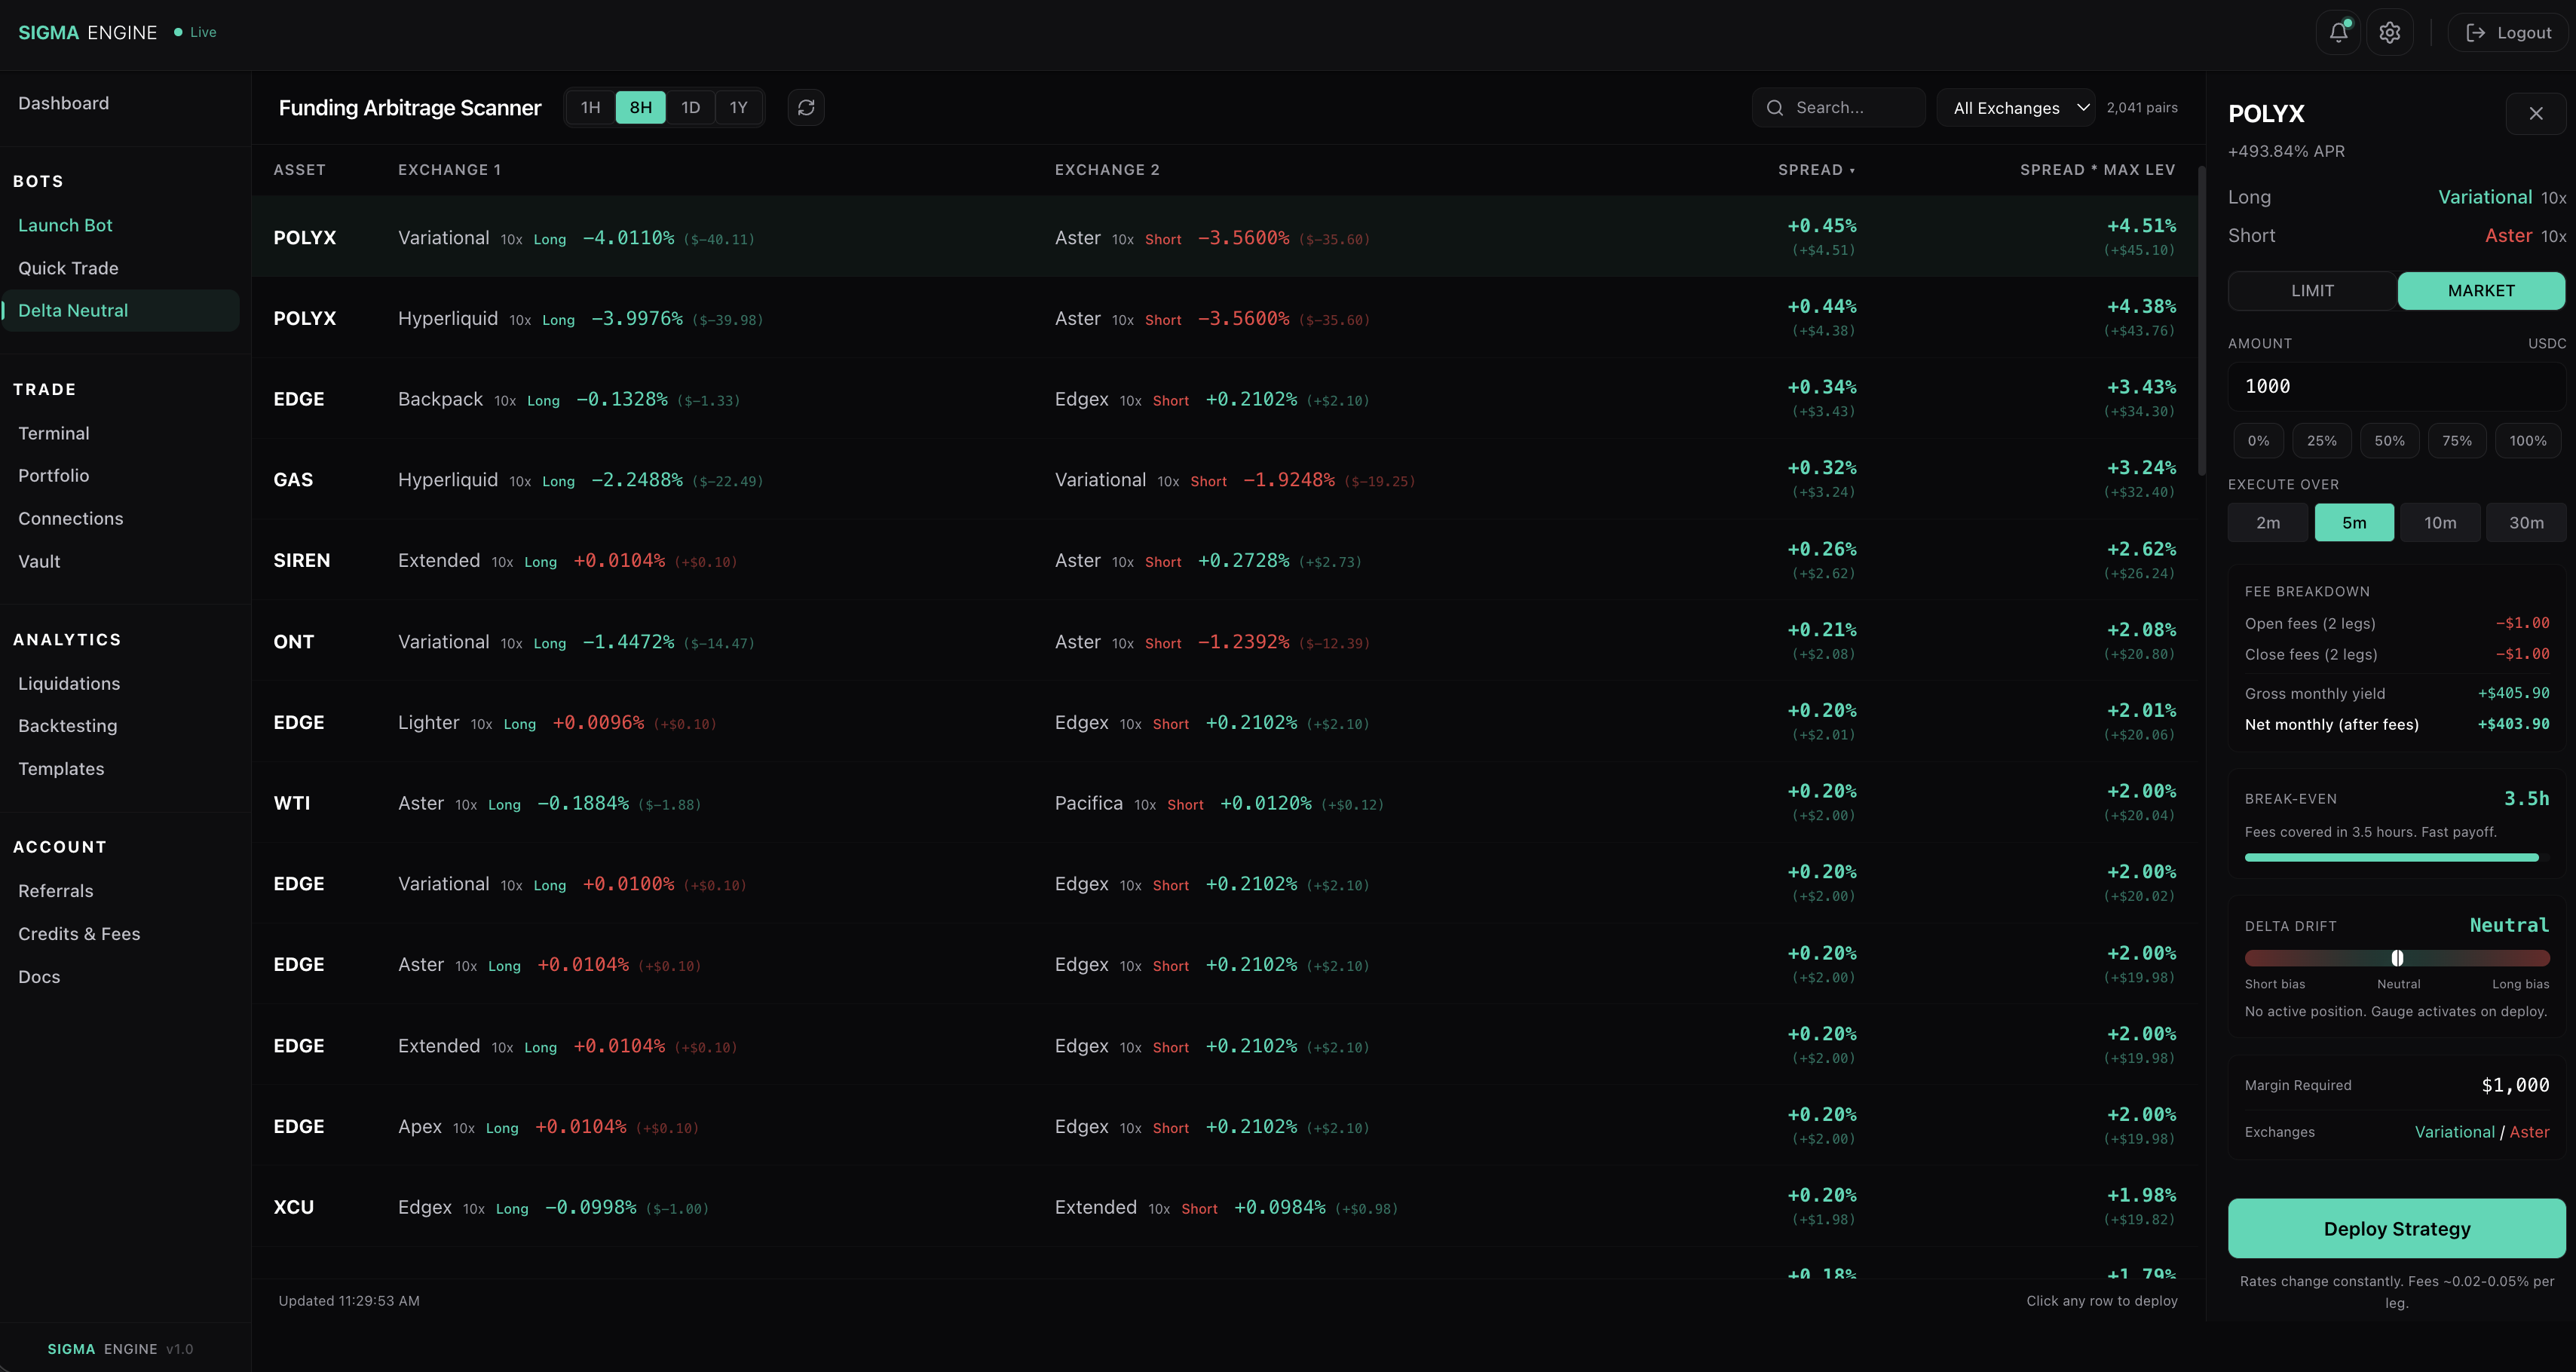The width and height of the screenshot is (2576, 1372).
Task: Go to Connections
Action: click(71, 519)
